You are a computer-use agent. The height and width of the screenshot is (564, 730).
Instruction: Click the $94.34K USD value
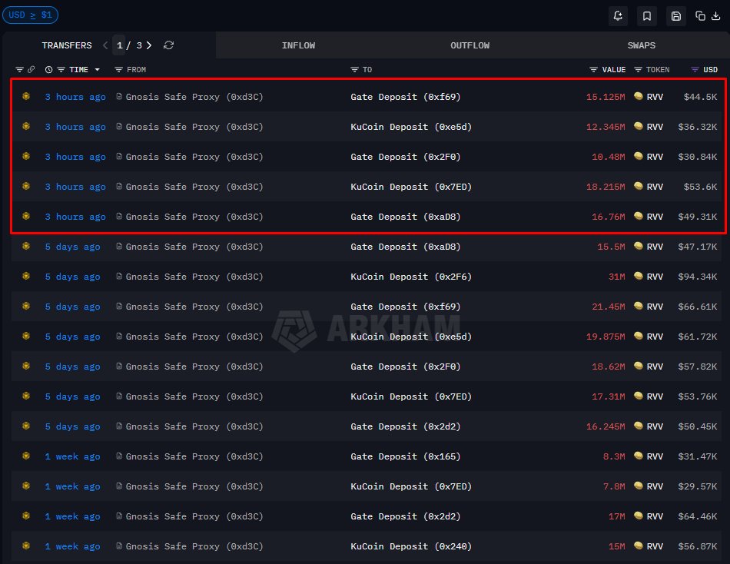[x=698, y=277]
